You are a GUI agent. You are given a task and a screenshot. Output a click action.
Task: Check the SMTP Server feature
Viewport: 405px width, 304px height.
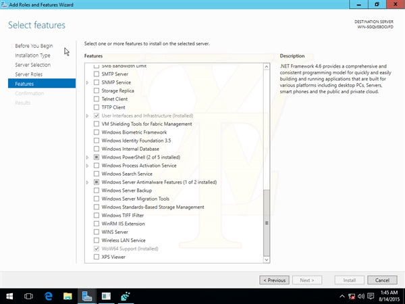tap(97, 74)
